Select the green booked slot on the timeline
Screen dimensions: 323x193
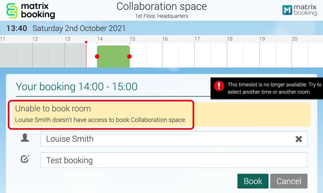(x=113, y=57)
